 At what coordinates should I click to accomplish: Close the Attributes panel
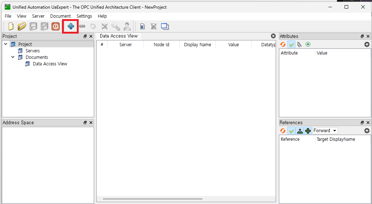pos(368,36)
